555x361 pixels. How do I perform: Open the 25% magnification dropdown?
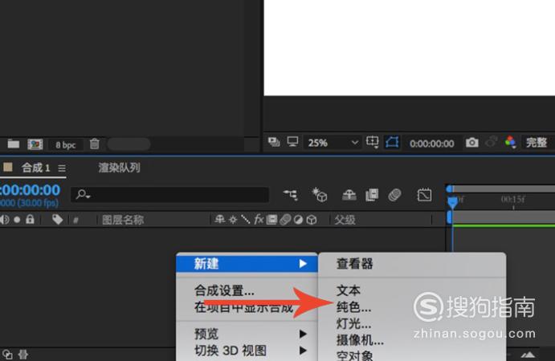pyautogui.click(x=333, y=143)
